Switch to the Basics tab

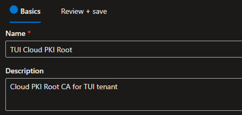pyautogui.click(x=30, y=12)
